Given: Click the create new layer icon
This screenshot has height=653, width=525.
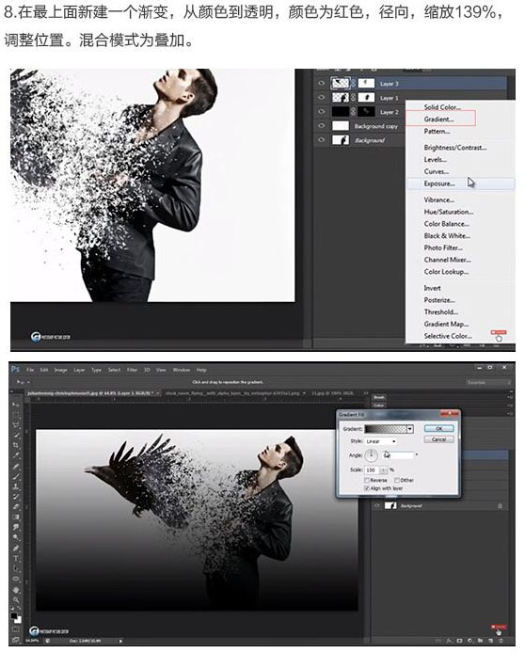Looking at the screenshot, I should (491, 641).
